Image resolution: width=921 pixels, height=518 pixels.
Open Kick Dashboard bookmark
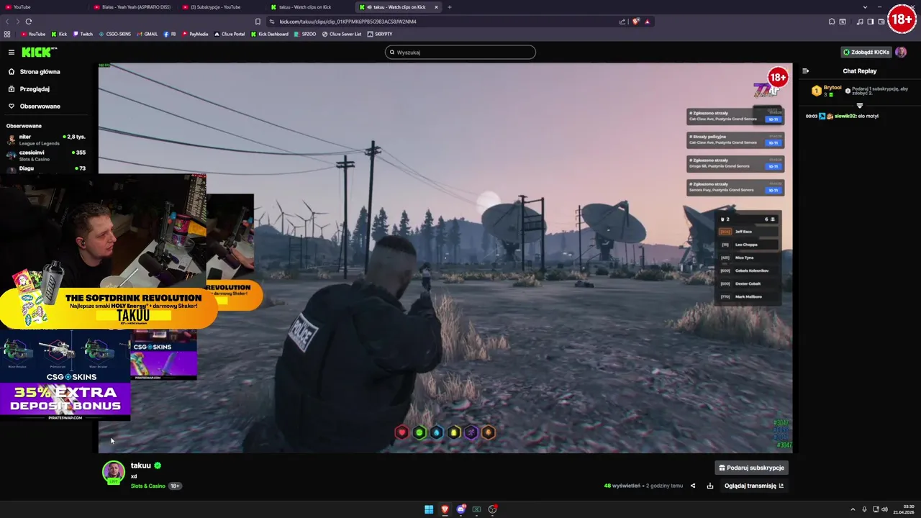click(x=270, y=34)
